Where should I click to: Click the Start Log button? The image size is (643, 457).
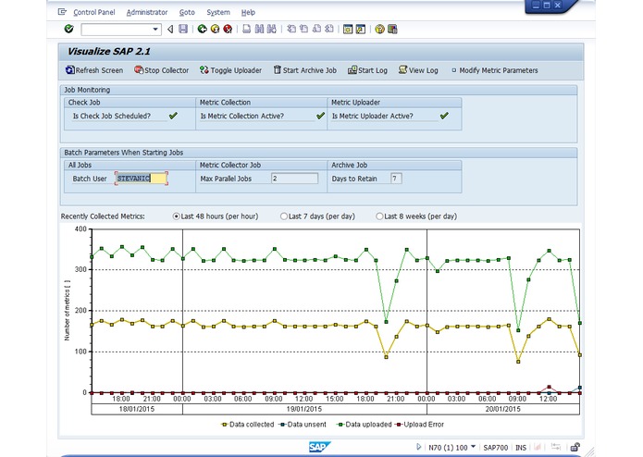(x=368, y=70)
